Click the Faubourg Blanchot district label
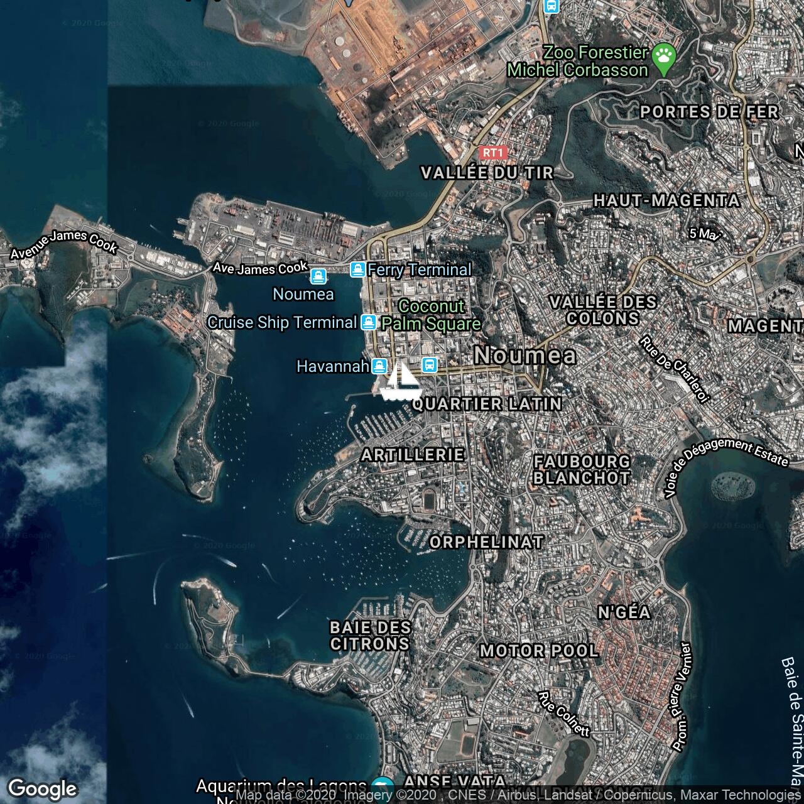Screen dimensions: 804x804 coord(582,470)
